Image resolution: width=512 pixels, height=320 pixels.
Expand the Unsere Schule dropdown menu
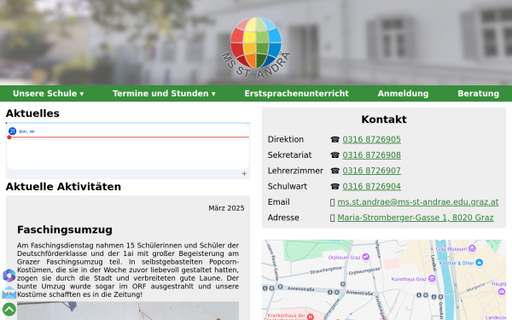pyautogui.click(x=49, y=94)
